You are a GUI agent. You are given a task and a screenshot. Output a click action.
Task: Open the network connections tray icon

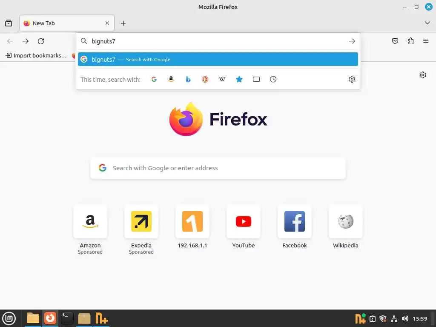coord(394,318)
